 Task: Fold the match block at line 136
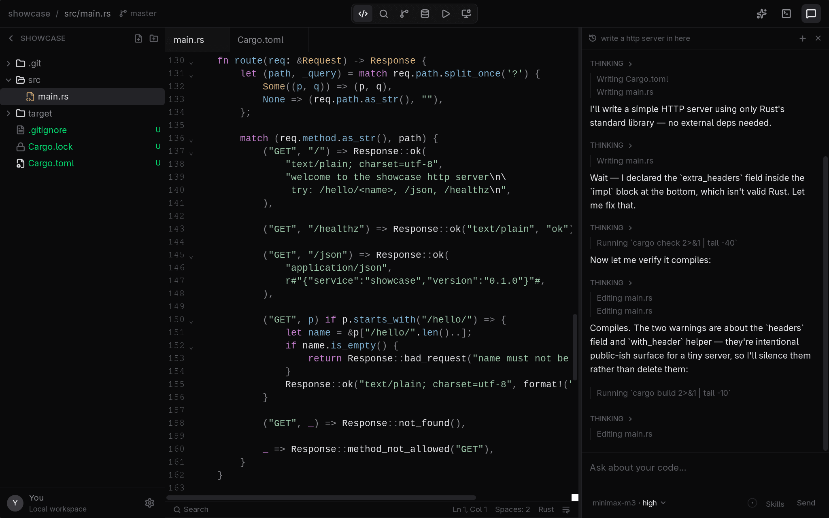191,140
